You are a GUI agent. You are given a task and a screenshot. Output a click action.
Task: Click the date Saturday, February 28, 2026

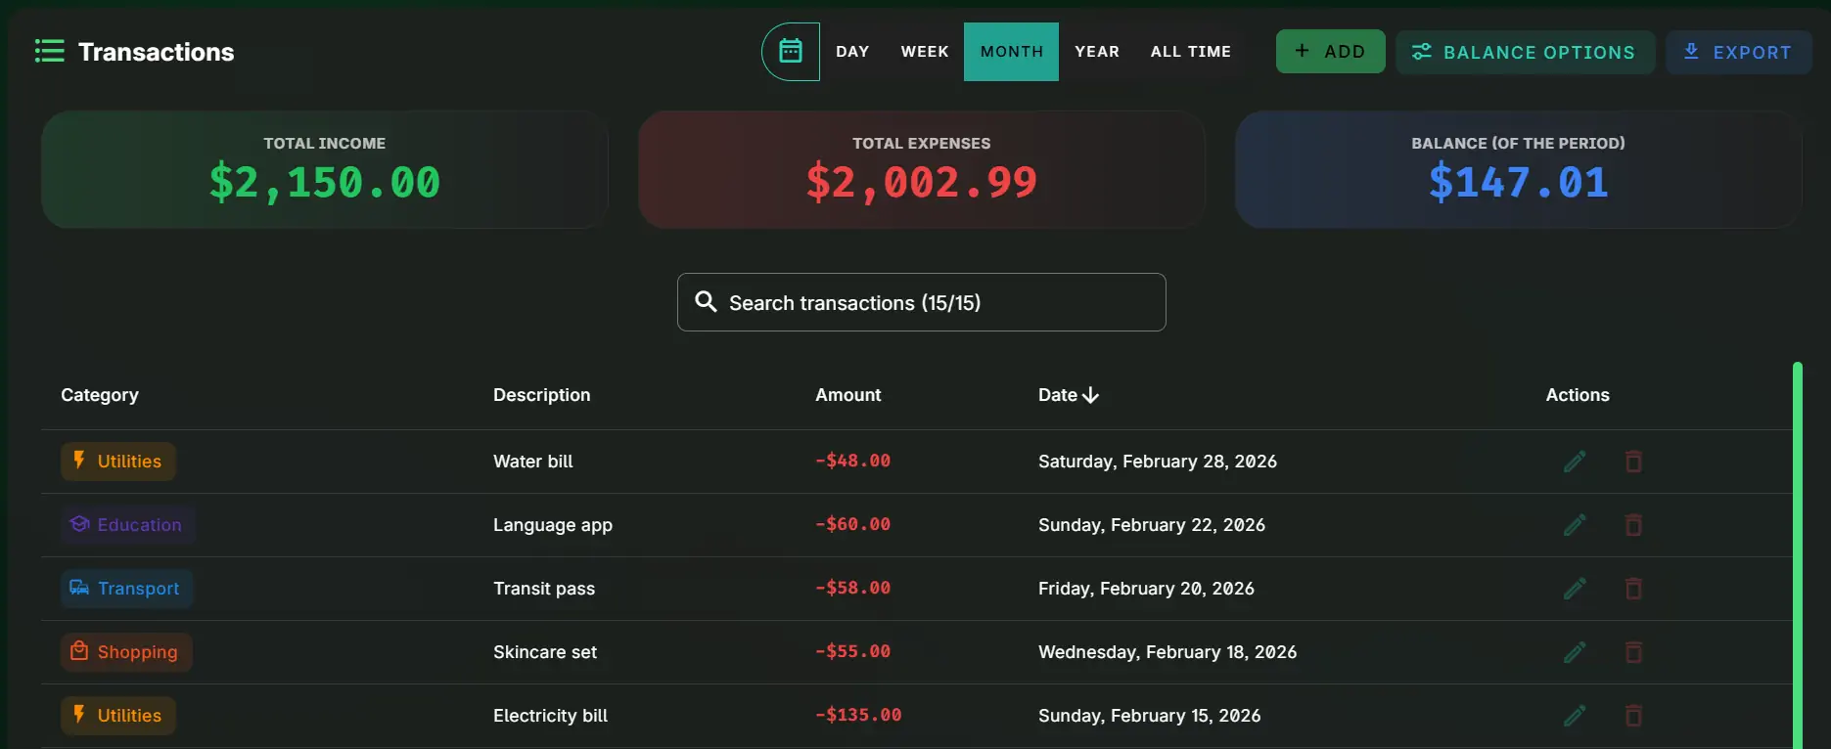[1158, 462]
